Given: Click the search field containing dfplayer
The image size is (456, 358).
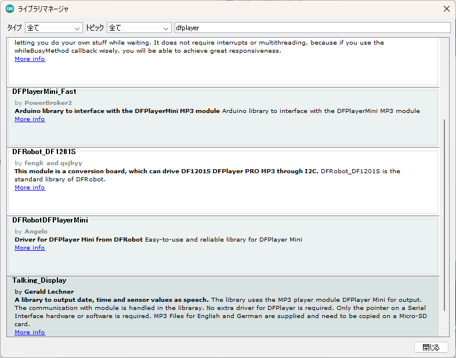Looking at the screenshot, I should click(x=312, y=28).
